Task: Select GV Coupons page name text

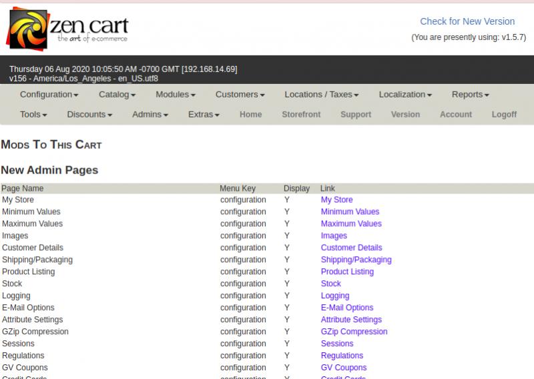Action: tap(25, 368)
